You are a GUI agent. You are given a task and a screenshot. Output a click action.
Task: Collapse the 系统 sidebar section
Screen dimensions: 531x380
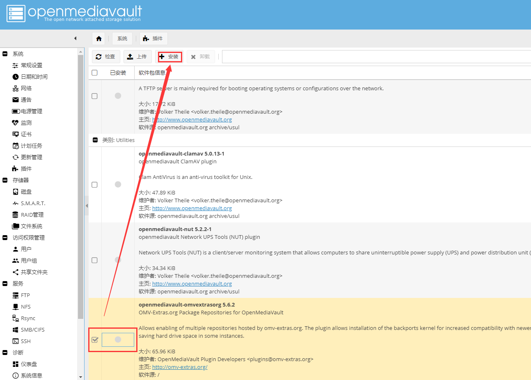(x=5, y=53)
